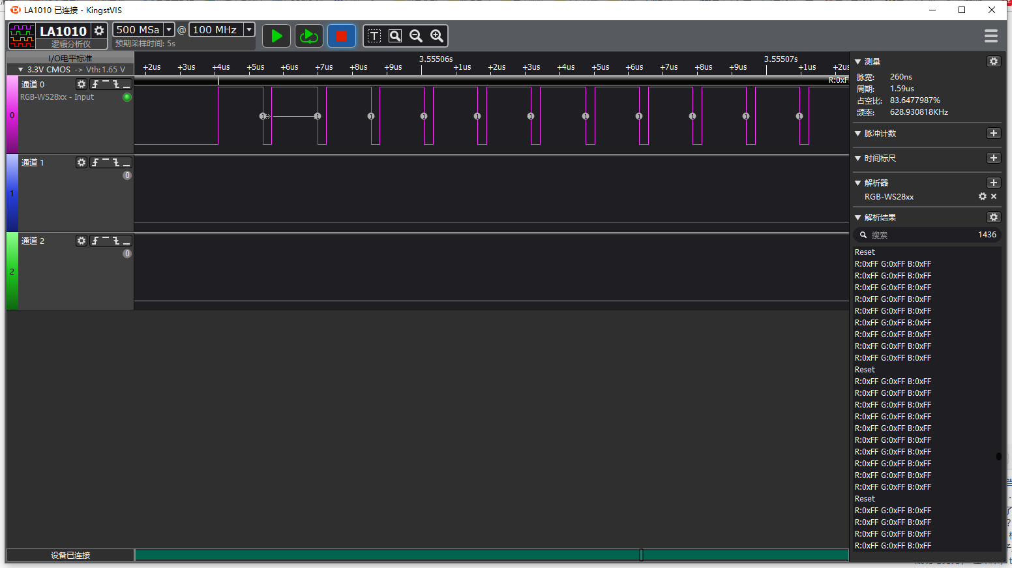Open the 500 MSa sample depth dropdown
The width and height of the screenshot is (1012, 568).
click(169, 29)
